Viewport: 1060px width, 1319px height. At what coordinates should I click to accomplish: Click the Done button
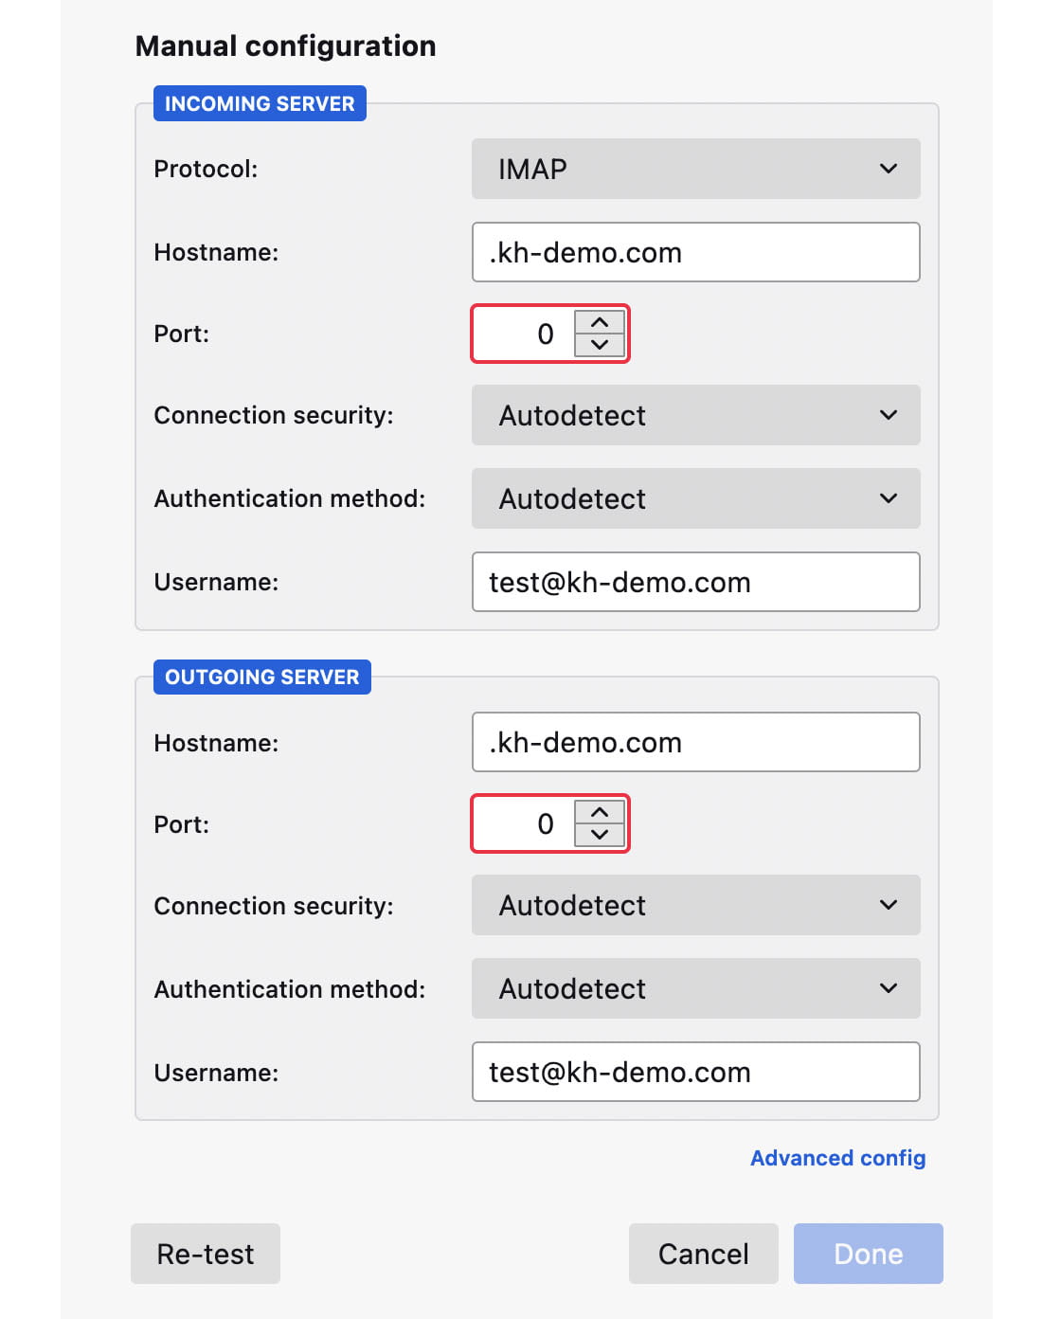coord(867,1254)
